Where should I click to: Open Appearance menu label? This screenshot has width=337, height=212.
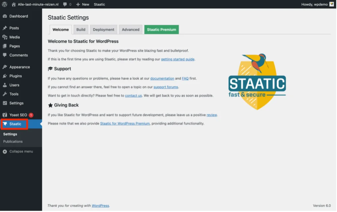[19, 67]
